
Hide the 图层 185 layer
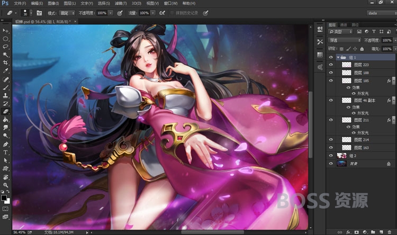coord(331,81)
